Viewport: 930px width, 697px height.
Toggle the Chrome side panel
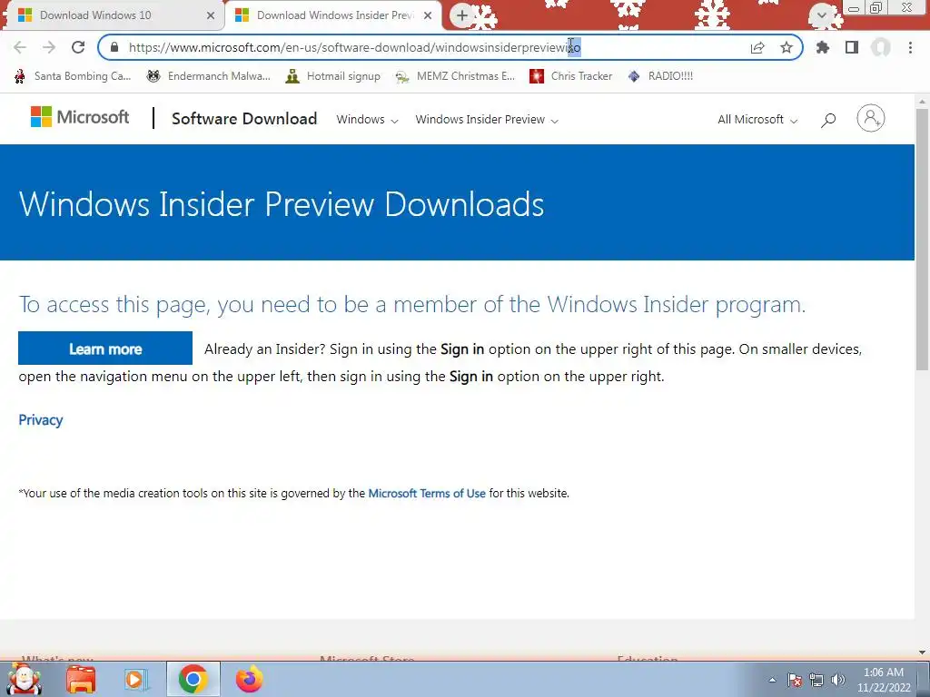coord(852,47)
